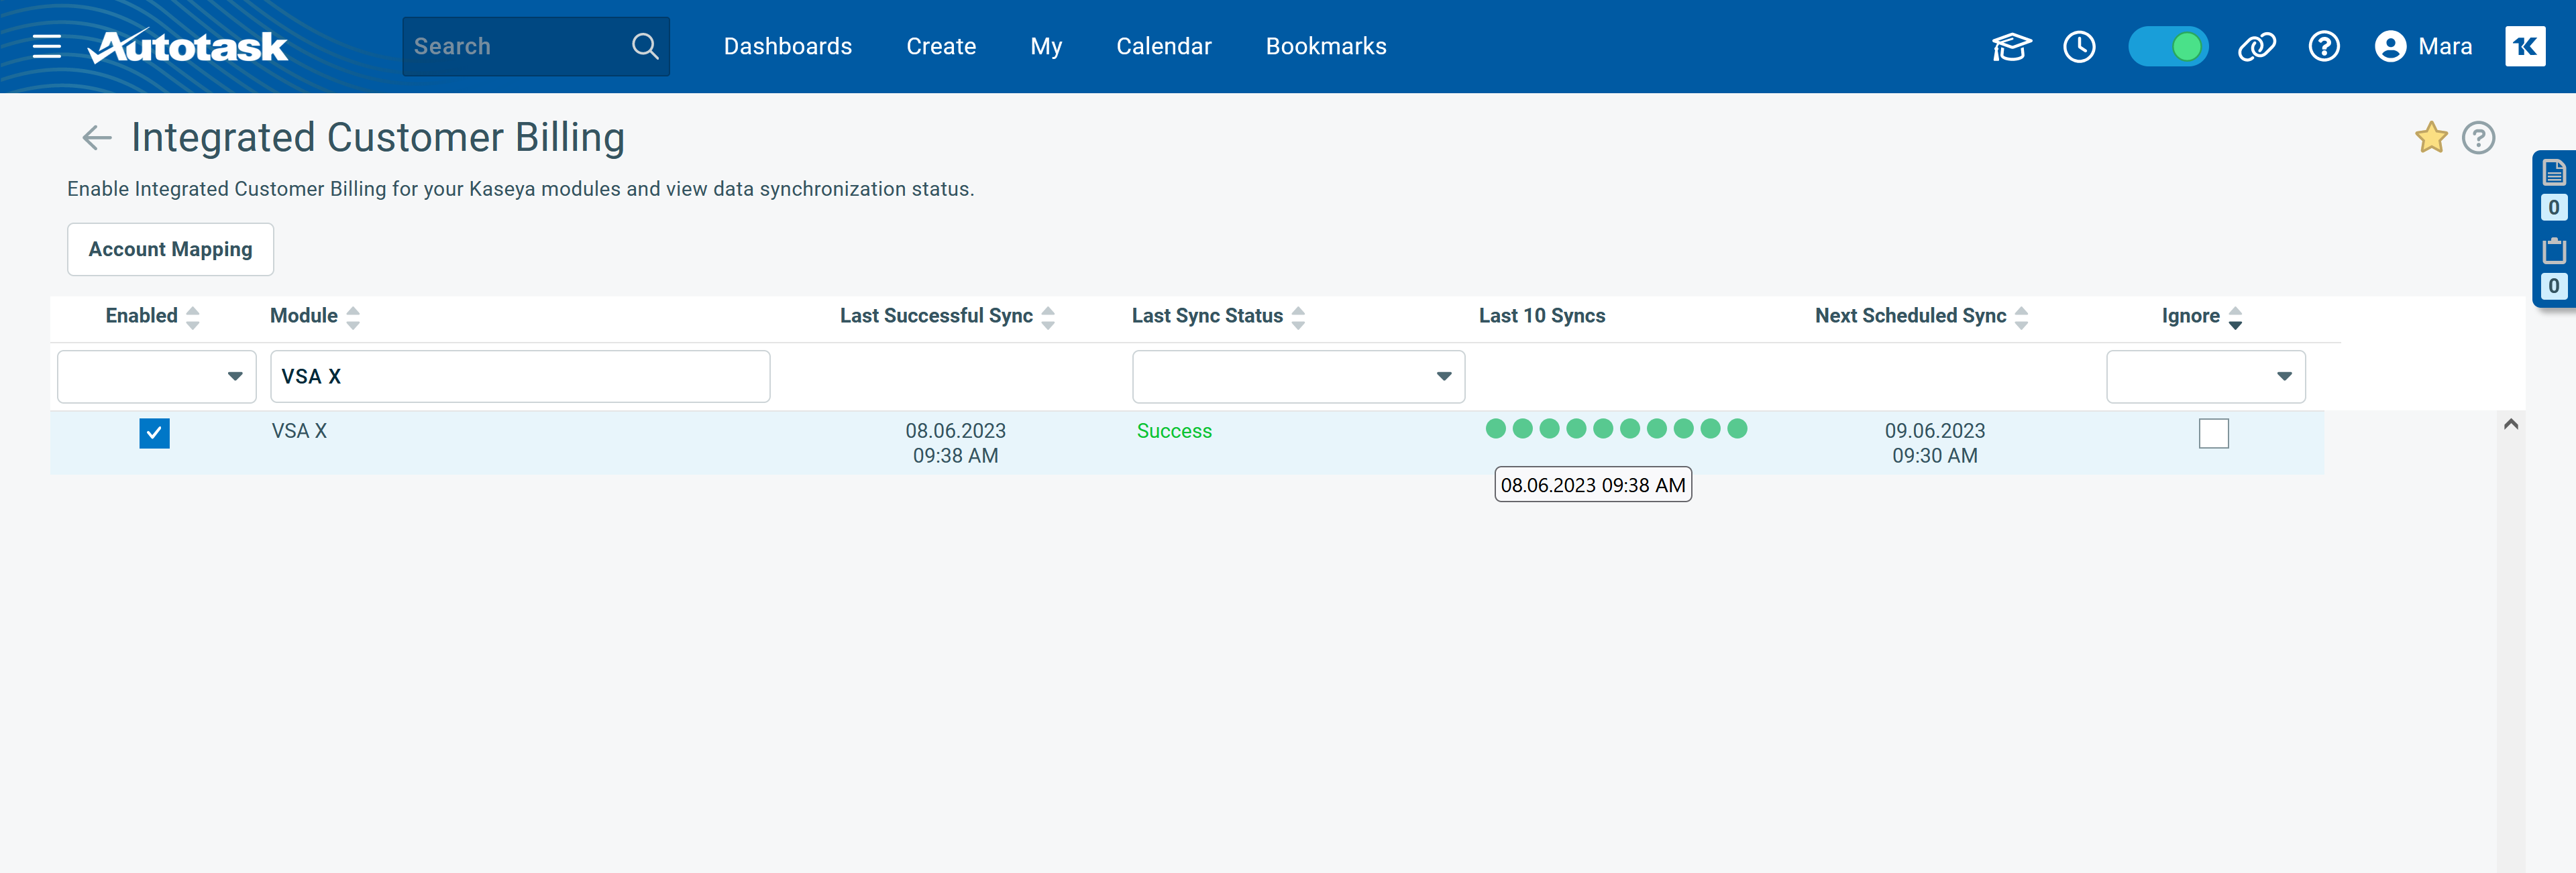
Task: Click the Module filter field containing VSA X
Action: [x=520, y=376]
